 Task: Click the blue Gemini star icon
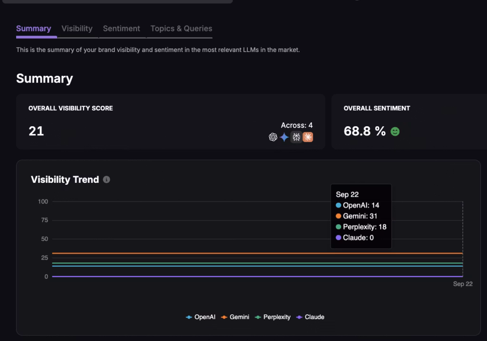coord(284,137)
